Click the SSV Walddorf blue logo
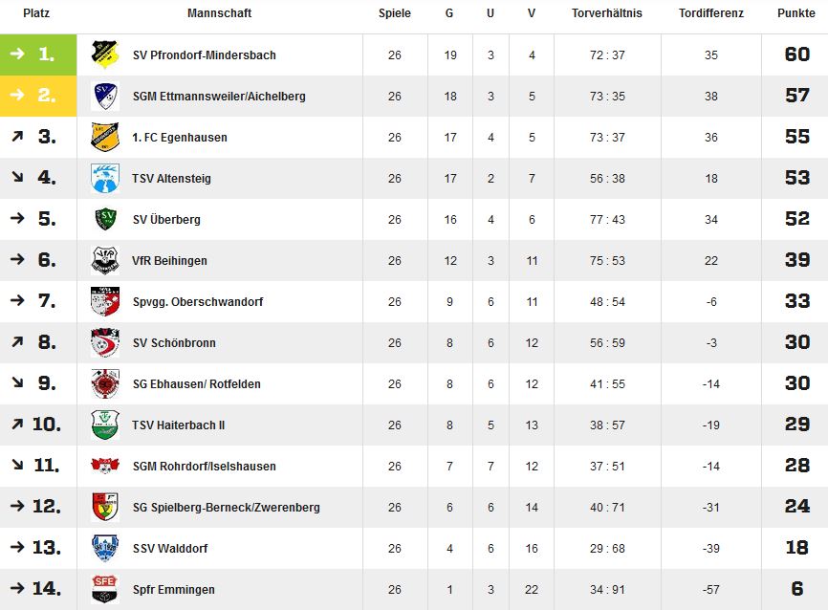 pyautogui.click(x=104, y=548)
